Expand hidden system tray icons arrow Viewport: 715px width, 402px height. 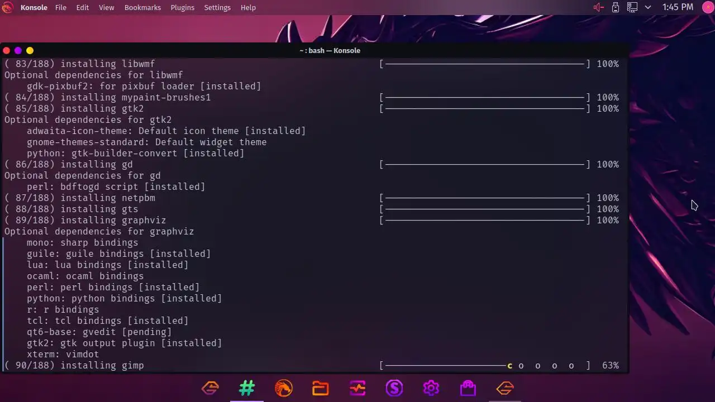648,7
